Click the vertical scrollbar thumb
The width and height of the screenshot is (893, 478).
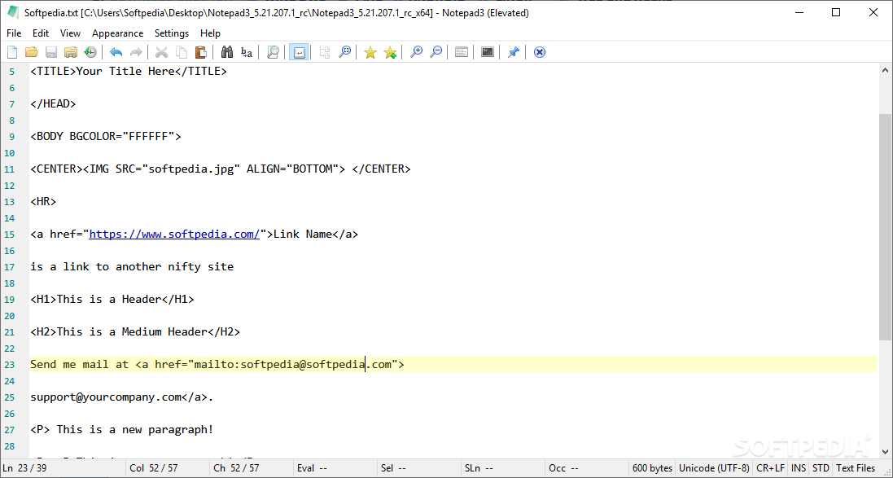point(886,227)
